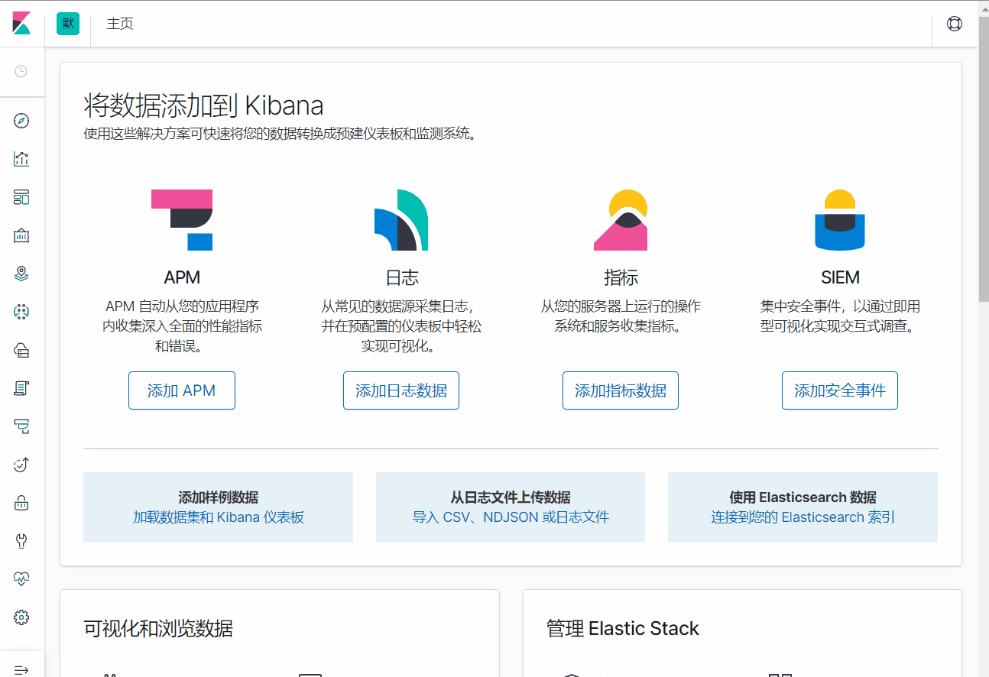Click the 日志 product logo
Image resolution: width=989 pixels, height=677 pixels.
click(x=401, y=220)
